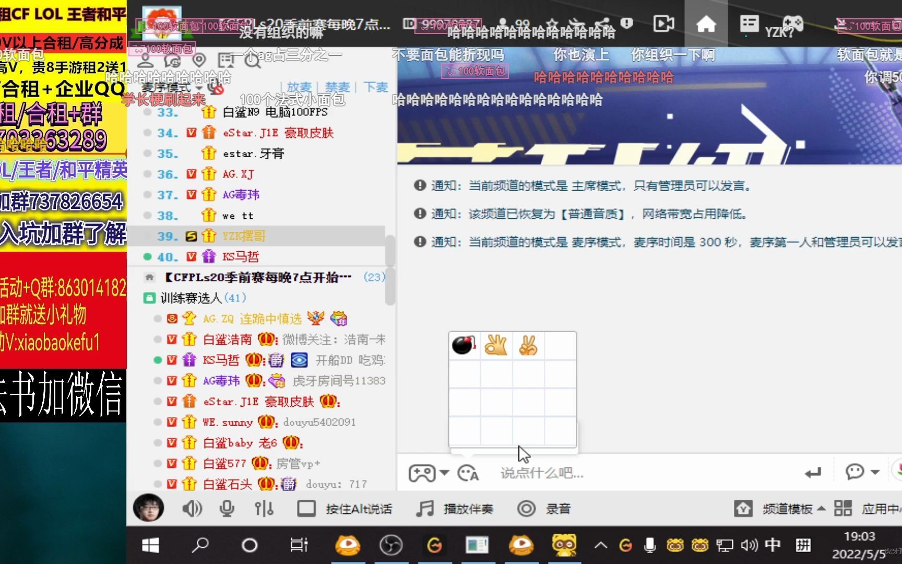Click the video camera icon in top bar
Image resolution: width=902 pixels, height=564 pixels.
coord(663,23)
